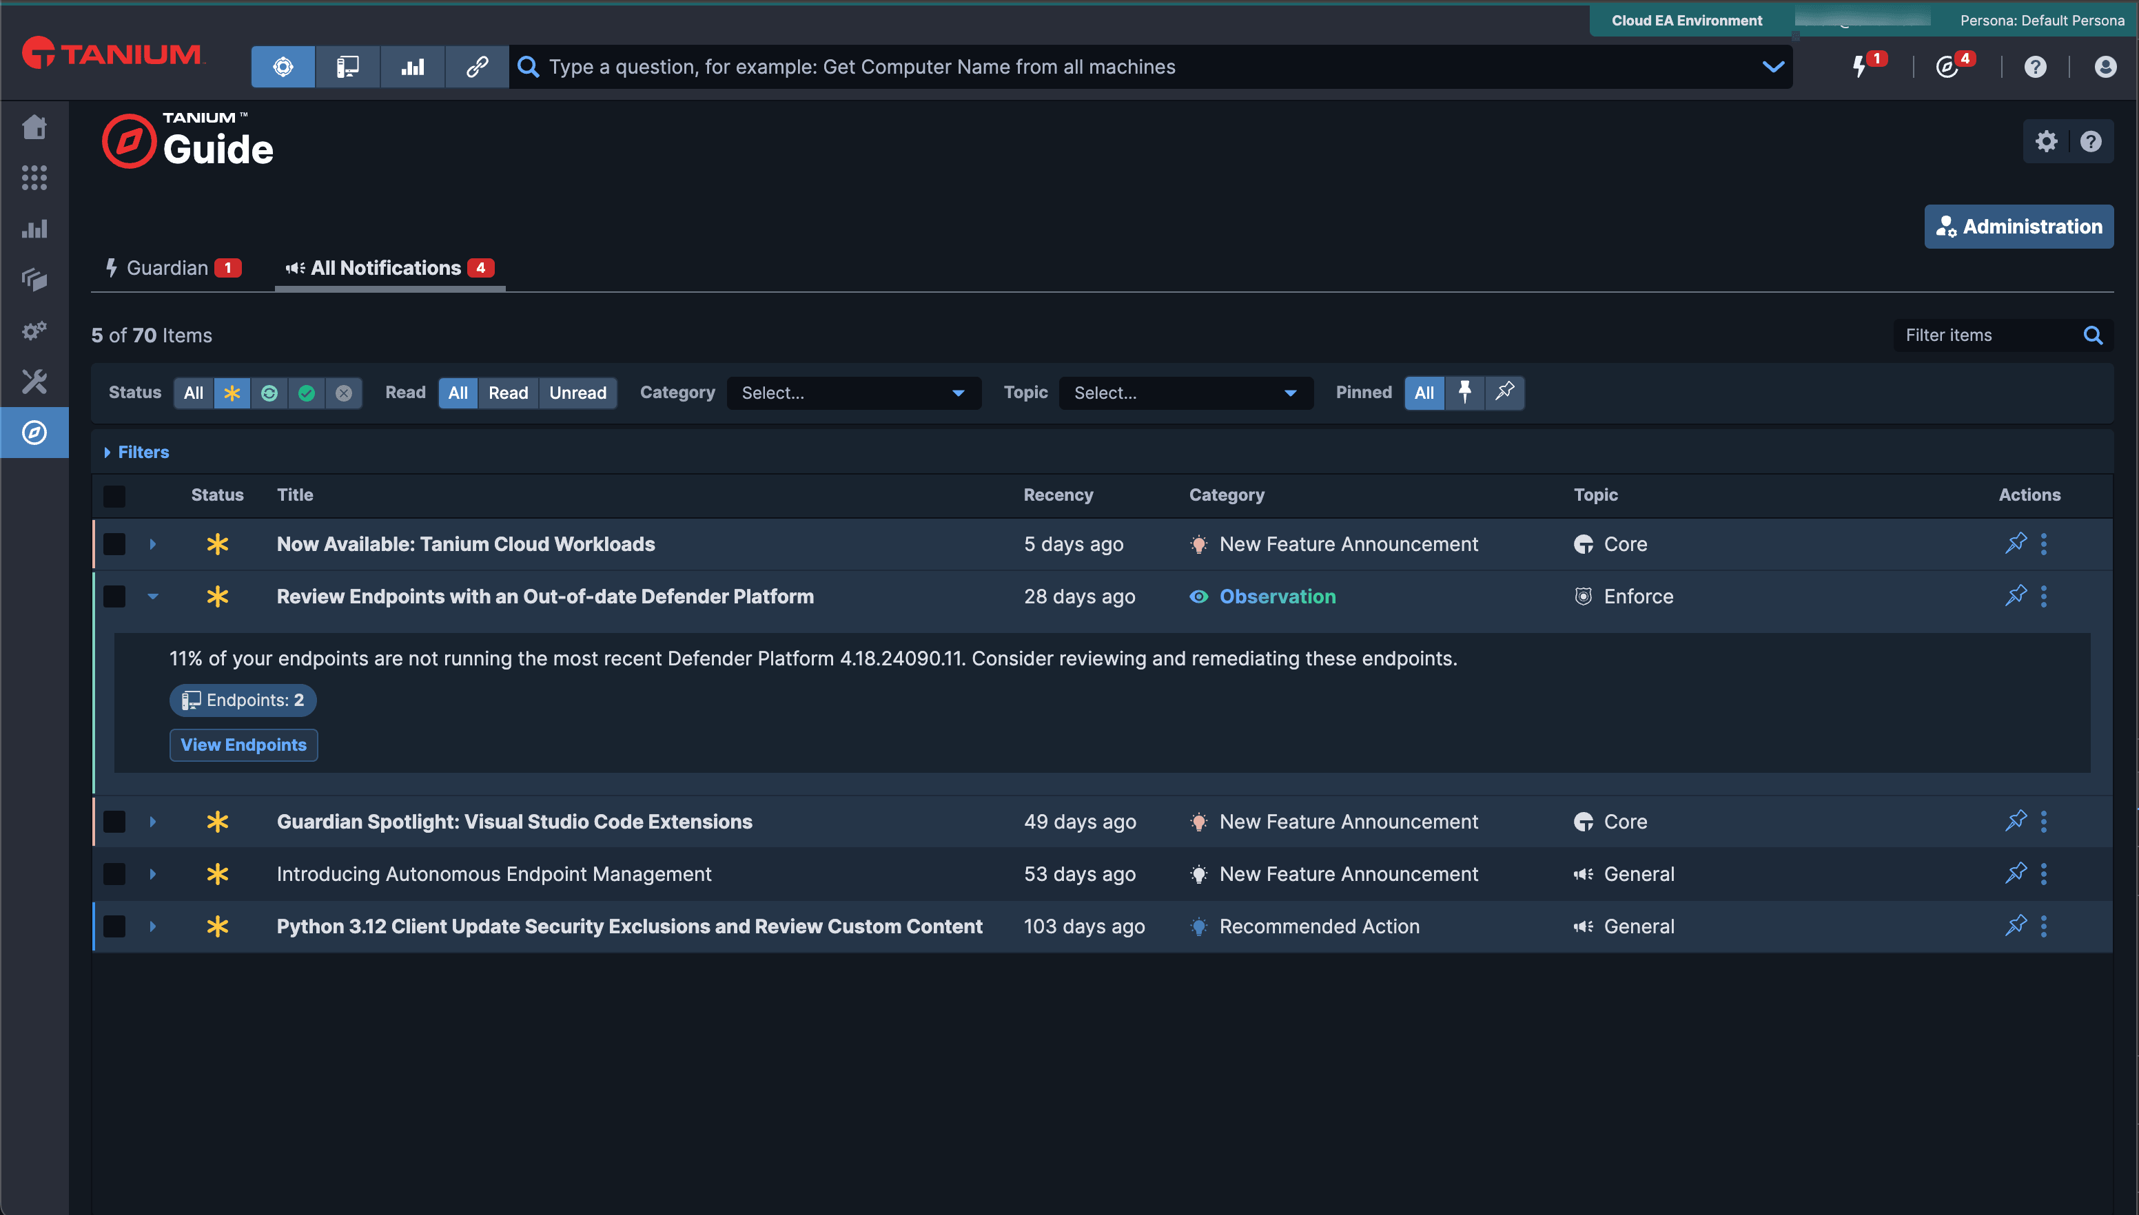Screen dimensions: 2139x1215
Task: Toggle the pinned-only filter pin icon
Action: (x=1464, y=392)
